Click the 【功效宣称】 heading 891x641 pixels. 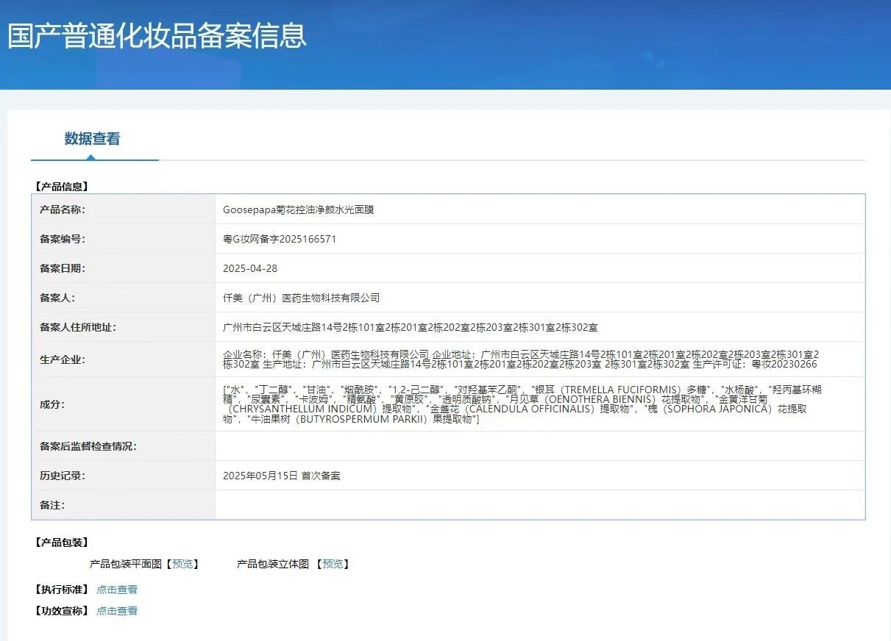tap(62, 611)
